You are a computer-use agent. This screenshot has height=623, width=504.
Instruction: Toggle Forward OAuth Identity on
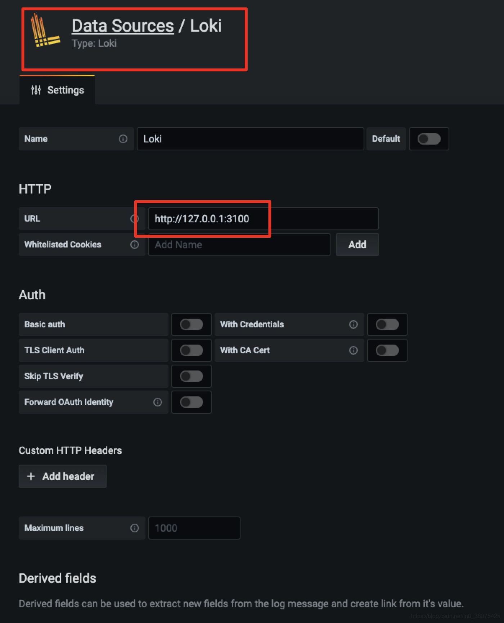click(192, 402)
